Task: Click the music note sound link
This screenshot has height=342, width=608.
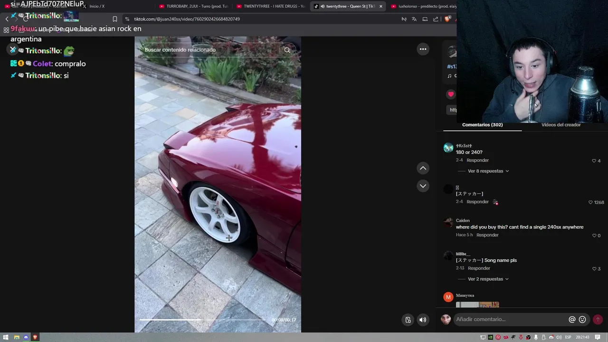Action: point(452,76)
